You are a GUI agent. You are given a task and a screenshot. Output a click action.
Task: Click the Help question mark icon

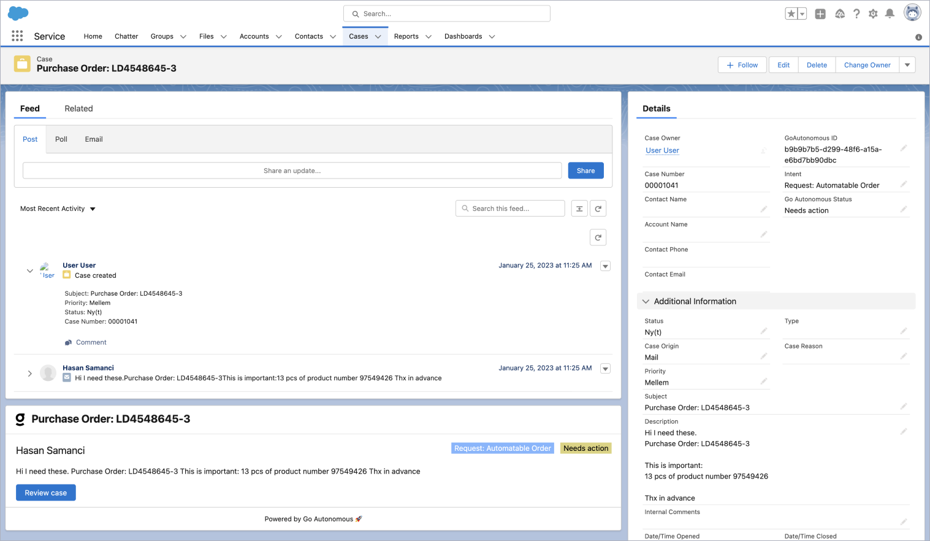point(856,13)
